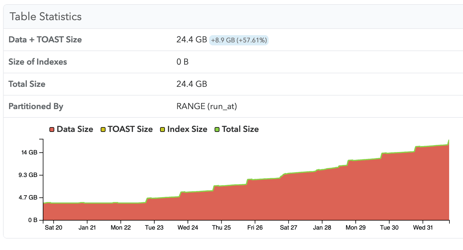Toggle the TOAST Size series legend label
The height and width of the screenshot is (250, 463).
130,129
